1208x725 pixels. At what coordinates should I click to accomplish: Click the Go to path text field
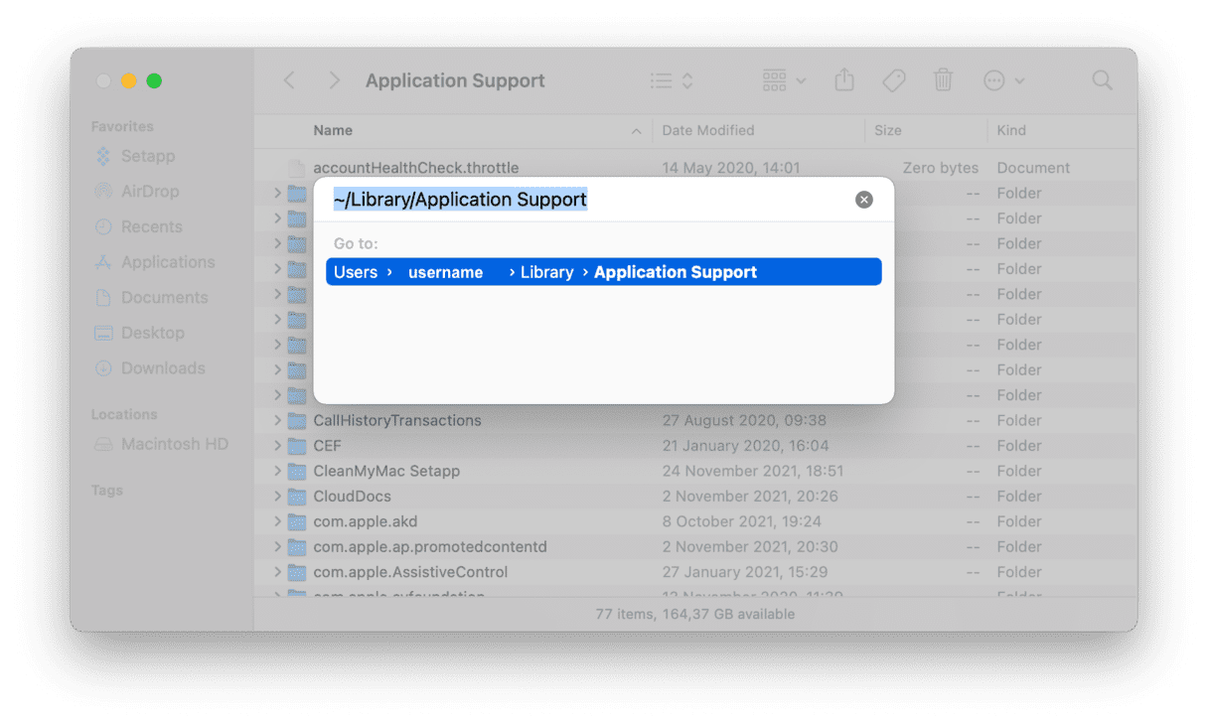coord(586,200)
